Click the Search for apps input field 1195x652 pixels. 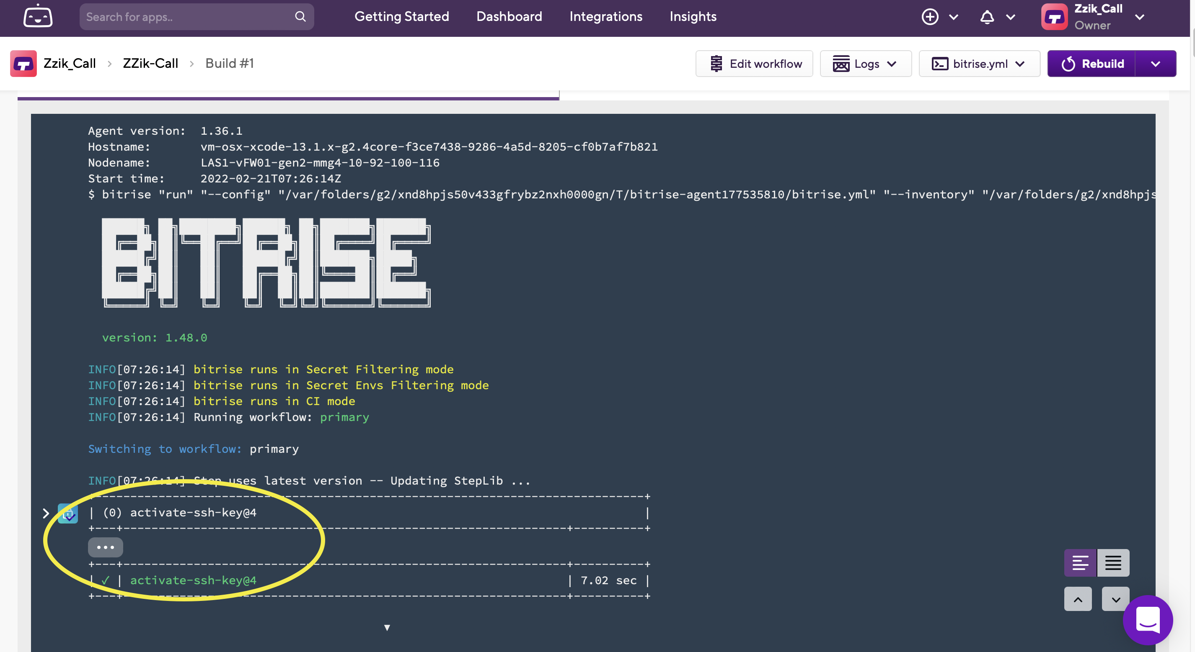(186, 17)
